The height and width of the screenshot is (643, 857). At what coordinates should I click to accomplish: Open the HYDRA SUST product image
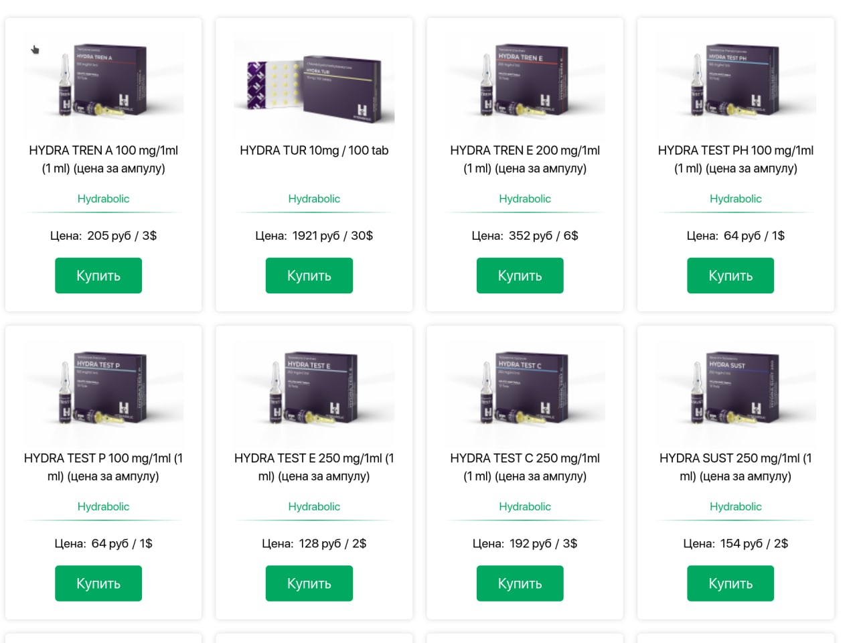click(x=735, y=392)
